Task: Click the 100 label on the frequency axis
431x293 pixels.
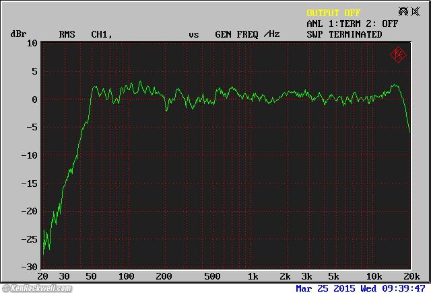Action: pyautogui.click(x=126, y=276)
